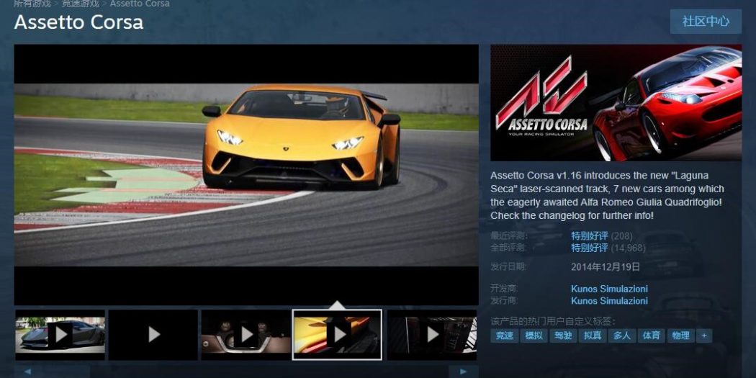Screen dimensions: 756x378
Task: Click the Assetto Corsa header banner image
Action: 616,103
